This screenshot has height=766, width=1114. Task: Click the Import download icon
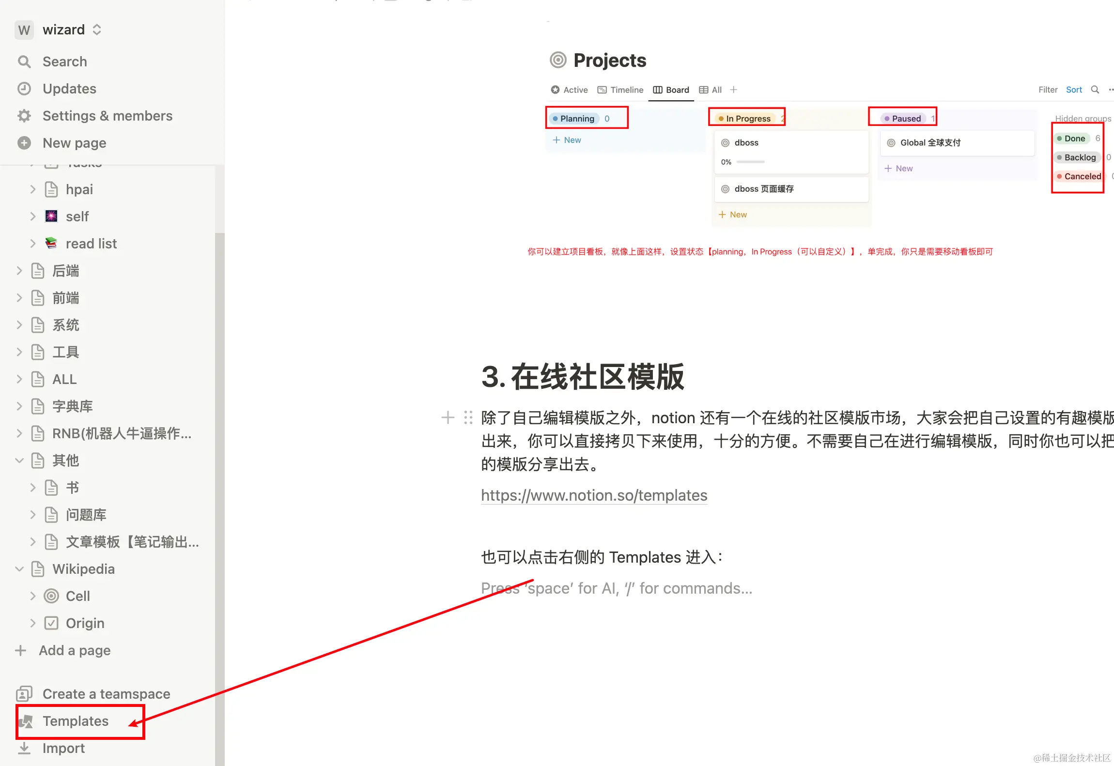point(24,748)
